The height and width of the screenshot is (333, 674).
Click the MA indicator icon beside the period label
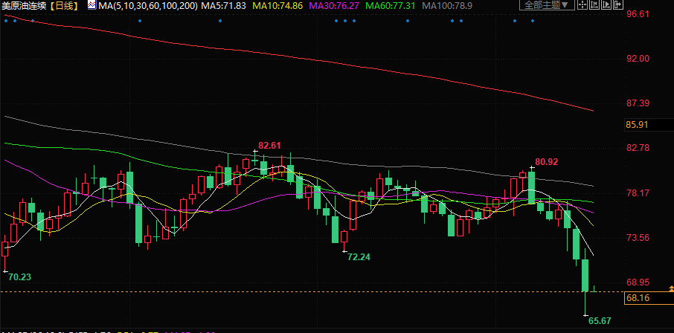[x=92, y=5]
